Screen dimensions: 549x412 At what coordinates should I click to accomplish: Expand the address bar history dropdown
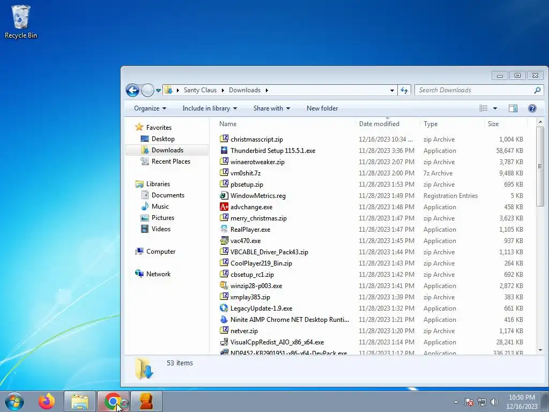coord(392,90)
